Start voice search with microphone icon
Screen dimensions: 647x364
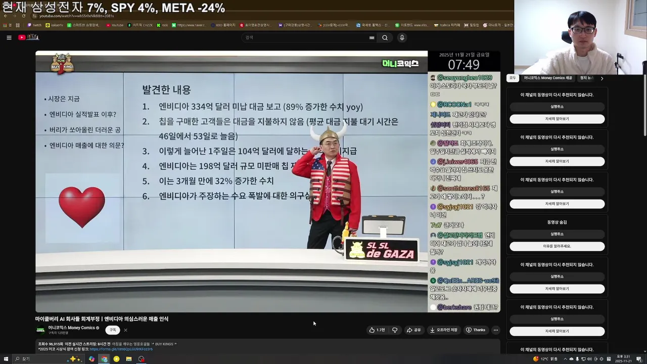click(x=402, y=37)
